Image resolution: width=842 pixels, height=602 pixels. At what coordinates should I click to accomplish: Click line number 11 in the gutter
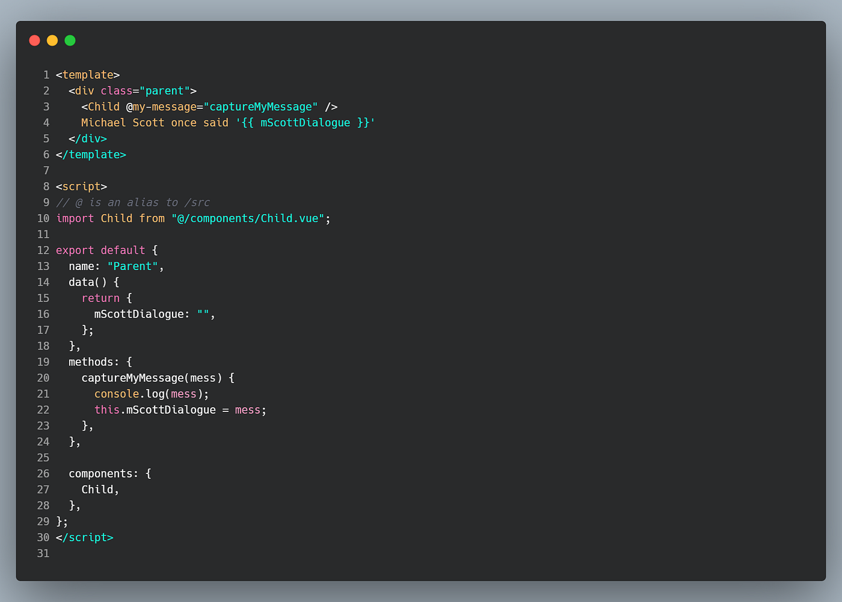click(43, 234)
